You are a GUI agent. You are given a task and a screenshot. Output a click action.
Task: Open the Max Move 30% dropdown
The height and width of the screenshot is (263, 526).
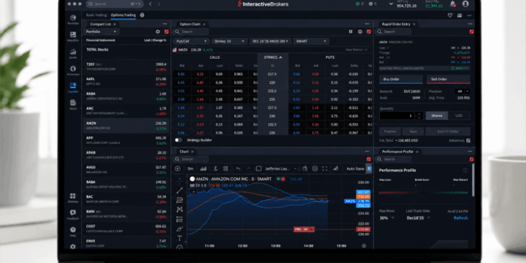(386, 218)
